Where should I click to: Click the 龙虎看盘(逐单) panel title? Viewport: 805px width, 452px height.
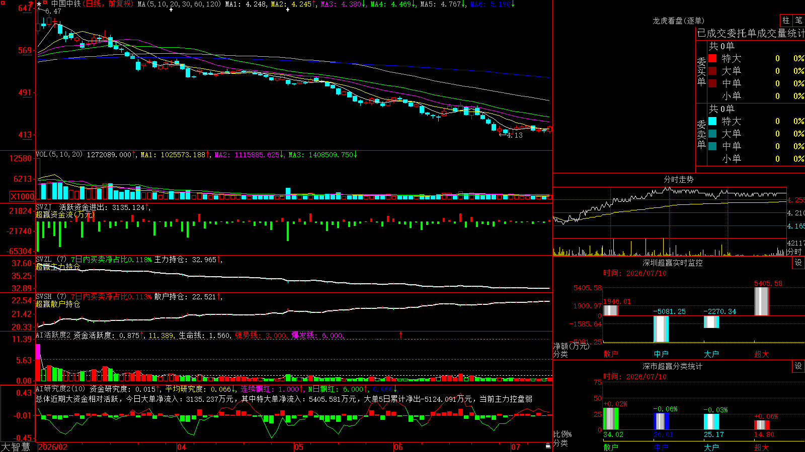point(678,21)
